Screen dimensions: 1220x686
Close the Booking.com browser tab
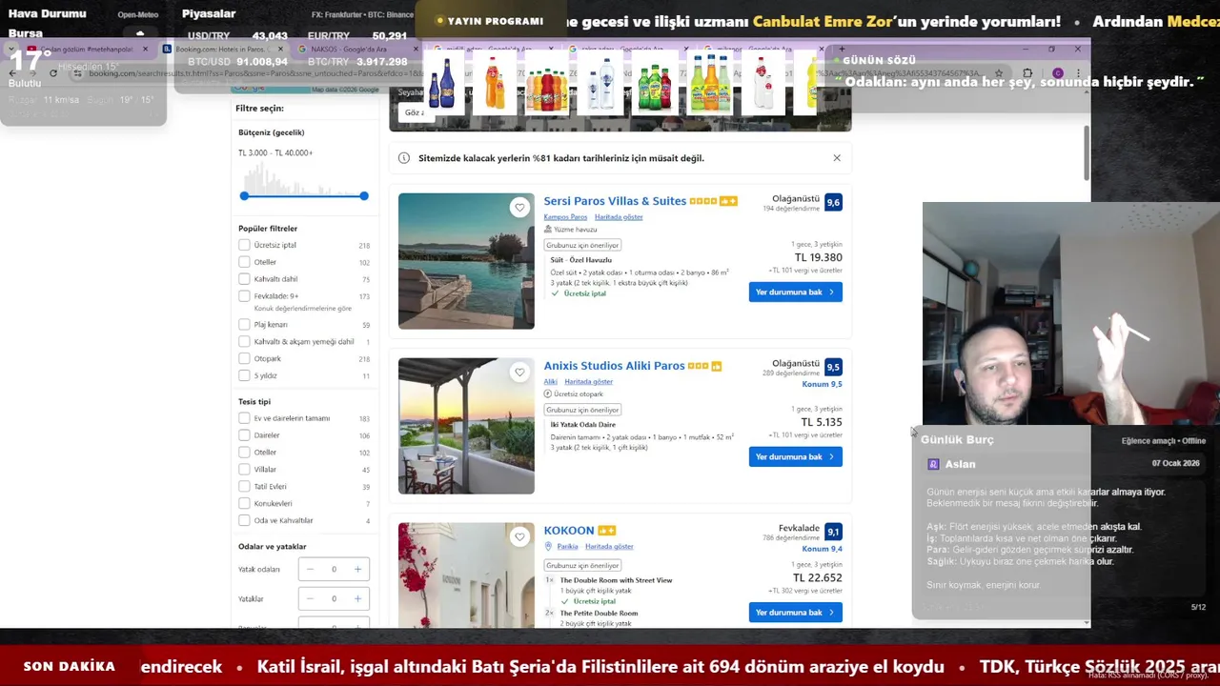pos(281,49)
